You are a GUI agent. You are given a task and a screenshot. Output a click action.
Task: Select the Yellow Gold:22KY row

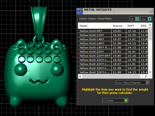pyautogui.click(x=113, y=52)
